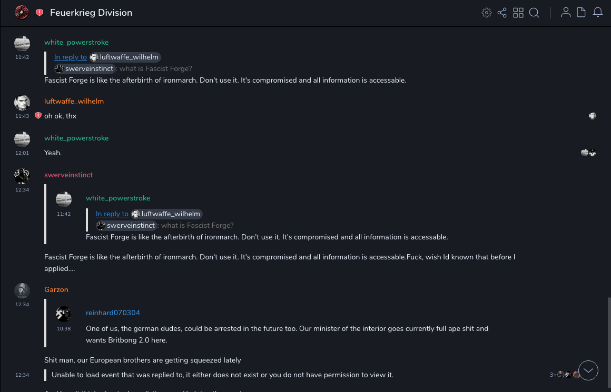Open luftwaffe_wilhelm's avatar at 11:43
This screenshot has height=392, width=611.
point(22,103)
